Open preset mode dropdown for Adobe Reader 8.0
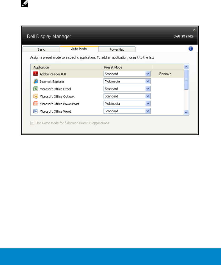Screen dimensions: 221x265 coord(127,74)
